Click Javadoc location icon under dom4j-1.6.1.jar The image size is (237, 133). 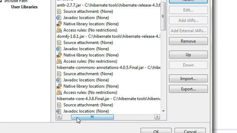59,49
